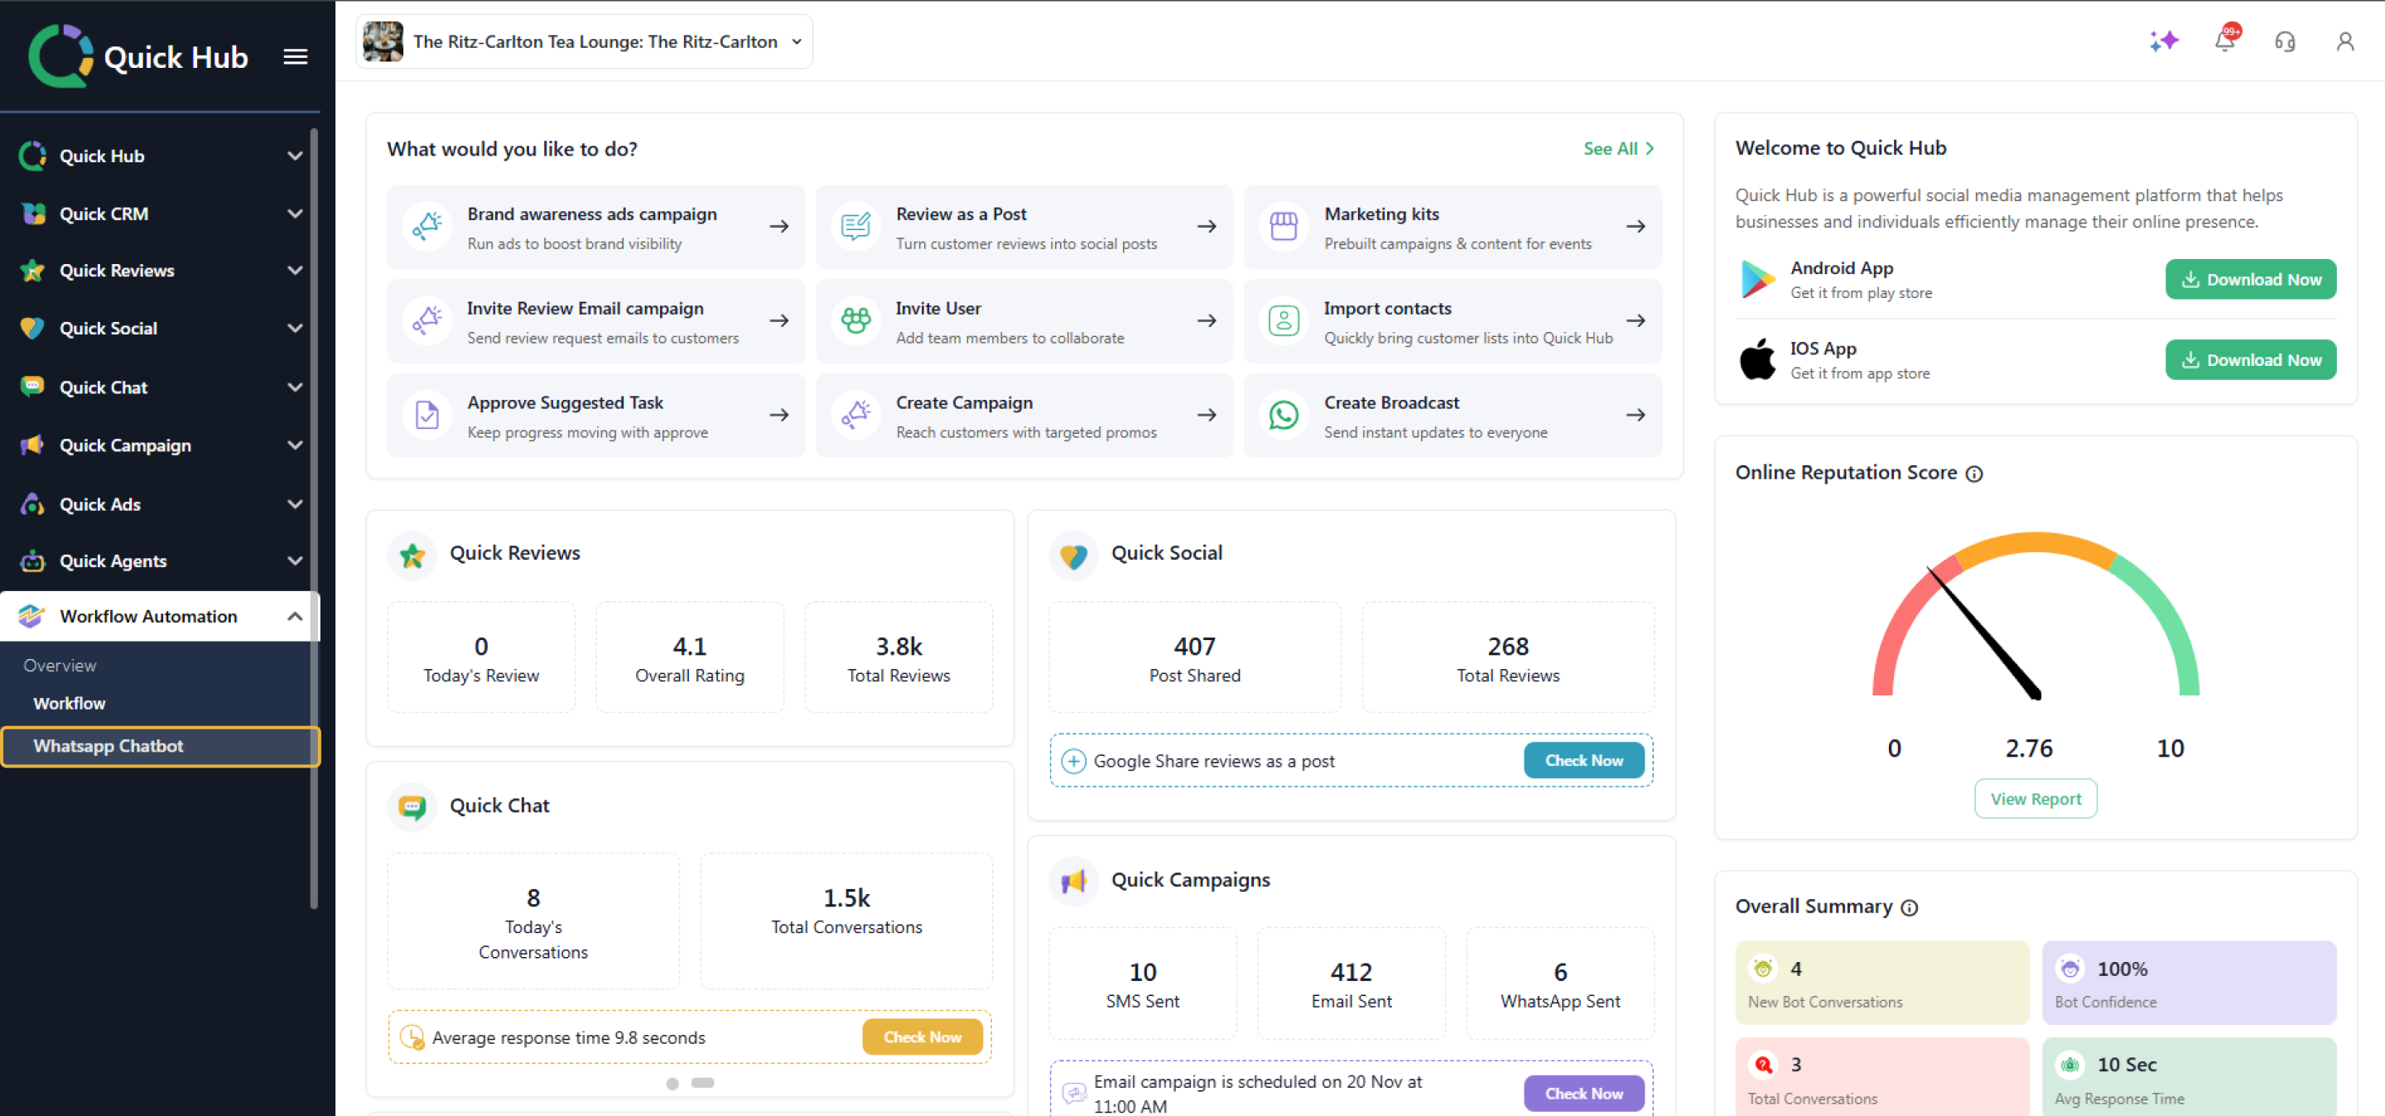Open the AI sparkle assistant icon
2385x1116 pixels.
pos(2164,41)
